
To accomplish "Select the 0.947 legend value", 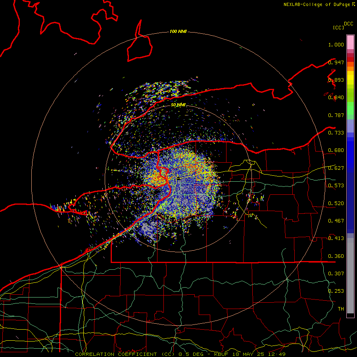I will point(336,62).
